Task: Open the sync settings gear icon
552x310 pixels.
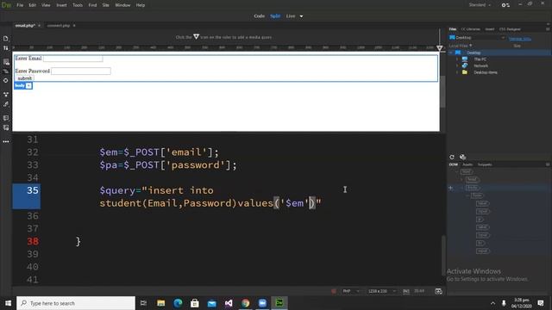Action: click(505, 5)
